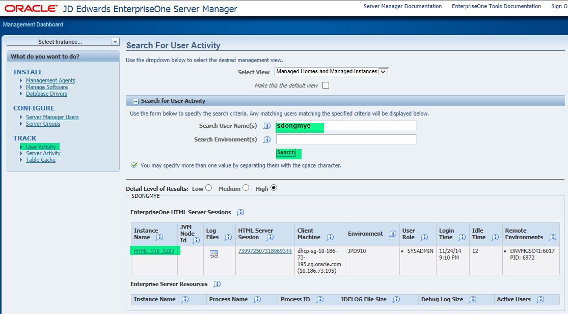
Task: Select High detail level radio button
Action: [274, 188]
